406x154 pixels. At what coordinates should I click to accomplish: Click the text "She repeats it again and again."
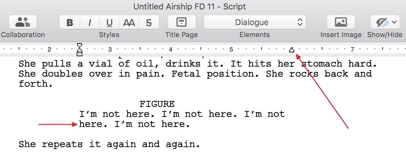point(109,145)
